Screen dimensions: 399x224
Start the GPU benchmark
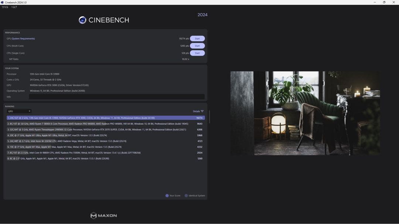[197, 39]
